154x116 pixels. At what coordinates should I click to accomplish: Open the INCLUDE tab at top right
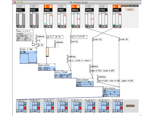tap(134, 6)
